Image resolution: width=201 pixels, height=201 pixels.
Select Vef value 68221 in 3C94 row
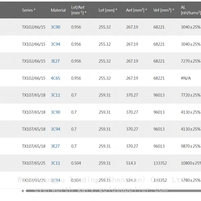tap(159, 44)
